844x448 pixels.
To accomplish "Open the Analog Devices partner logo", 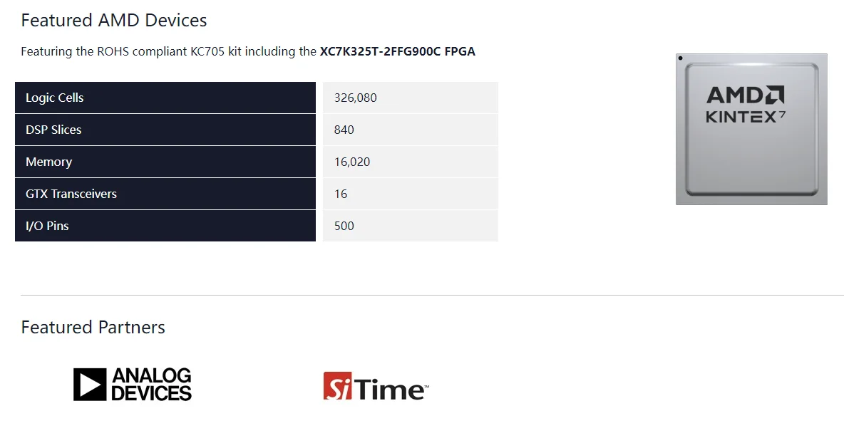I will [x=133, y=384].
